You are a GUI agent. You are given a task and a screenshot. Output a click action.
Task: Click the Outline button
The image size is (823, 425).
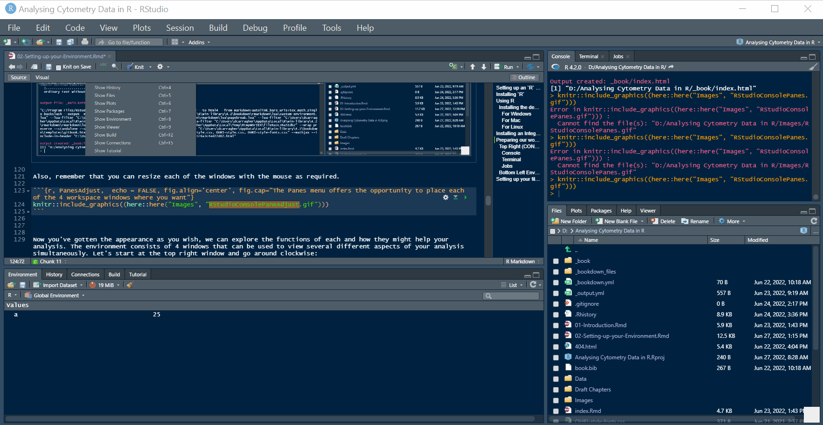[x=524, y=77]
